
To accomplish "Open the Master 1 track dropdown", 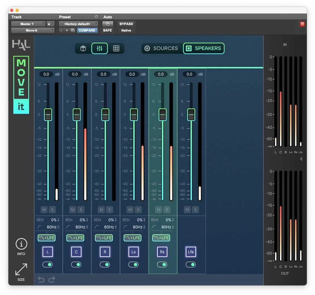I will coord(28,24).
